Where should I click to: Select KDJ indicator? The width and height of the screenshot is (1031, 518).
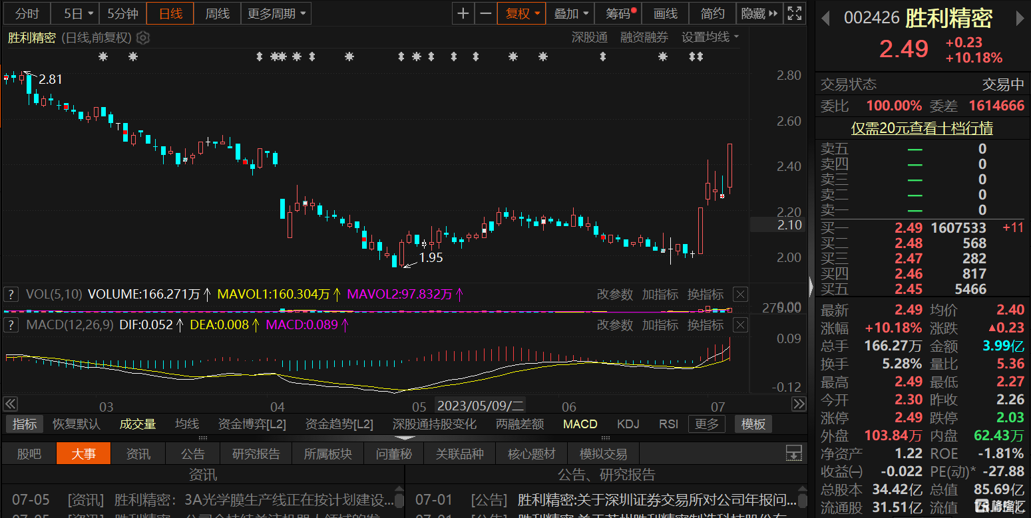(628, 424)
